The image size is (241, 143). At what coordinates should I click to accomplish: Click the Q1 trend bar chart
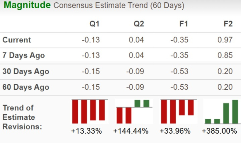coord(90,112)
